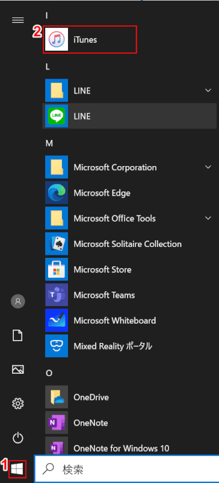The width and height of the screenshot is (219, 483).
Task: Launch Microsoft Edge icon
Action: [57, 193]
